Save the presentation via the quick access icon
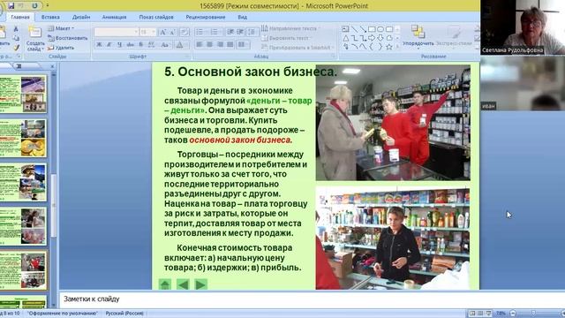The height and width of the screenshot is (318, 565). (x=11, y=6)
